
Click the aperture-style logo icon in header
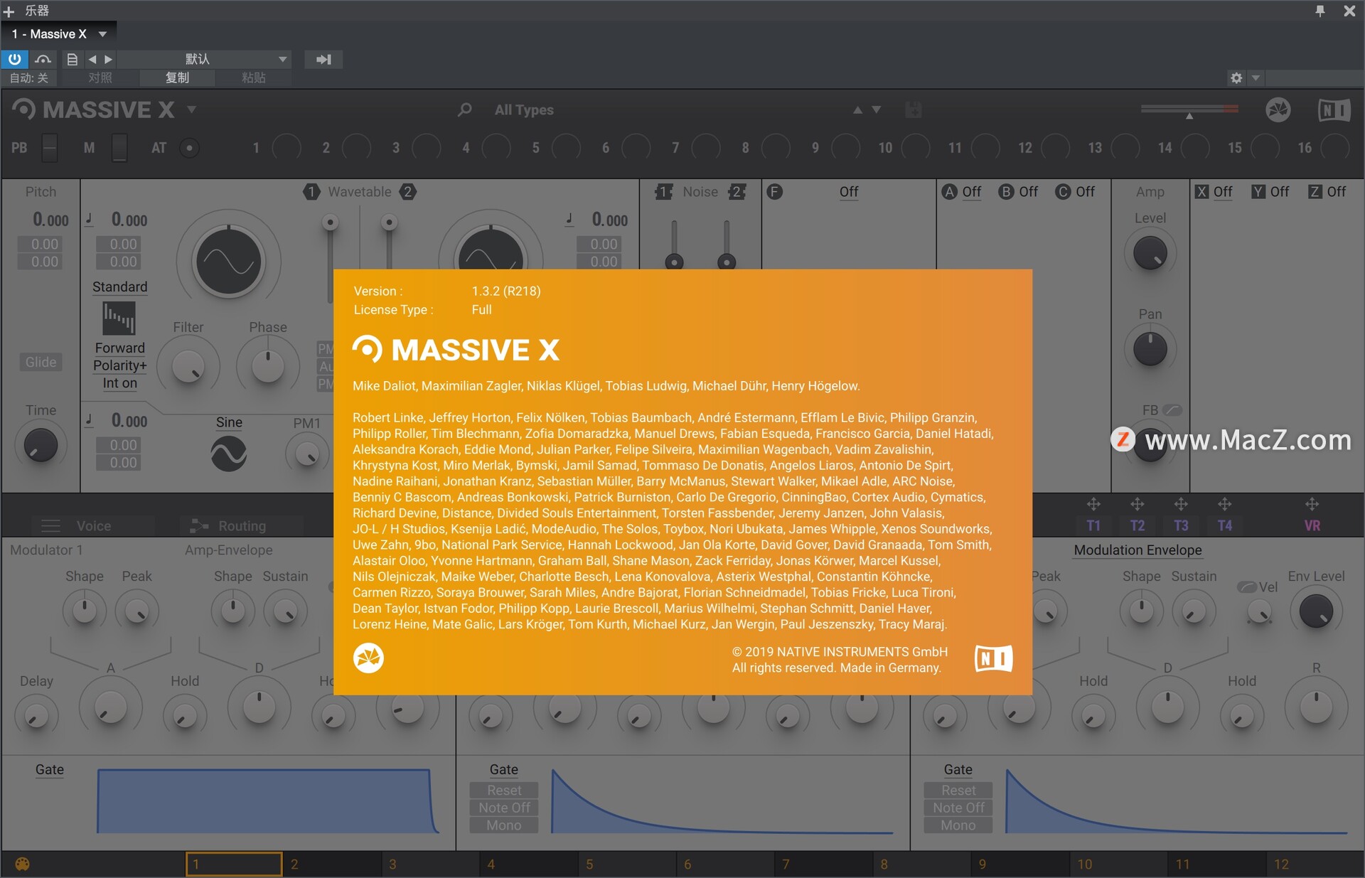tap(1278, 109)
